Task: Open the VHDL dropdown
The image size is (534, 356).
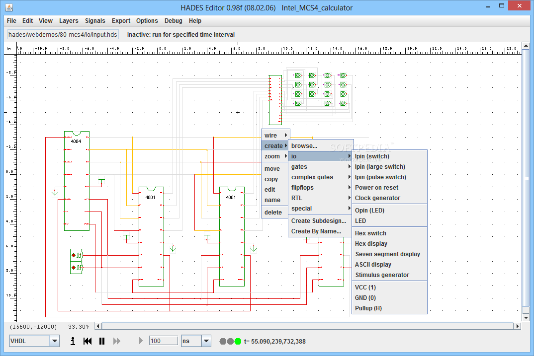Action: coord(55,341)
